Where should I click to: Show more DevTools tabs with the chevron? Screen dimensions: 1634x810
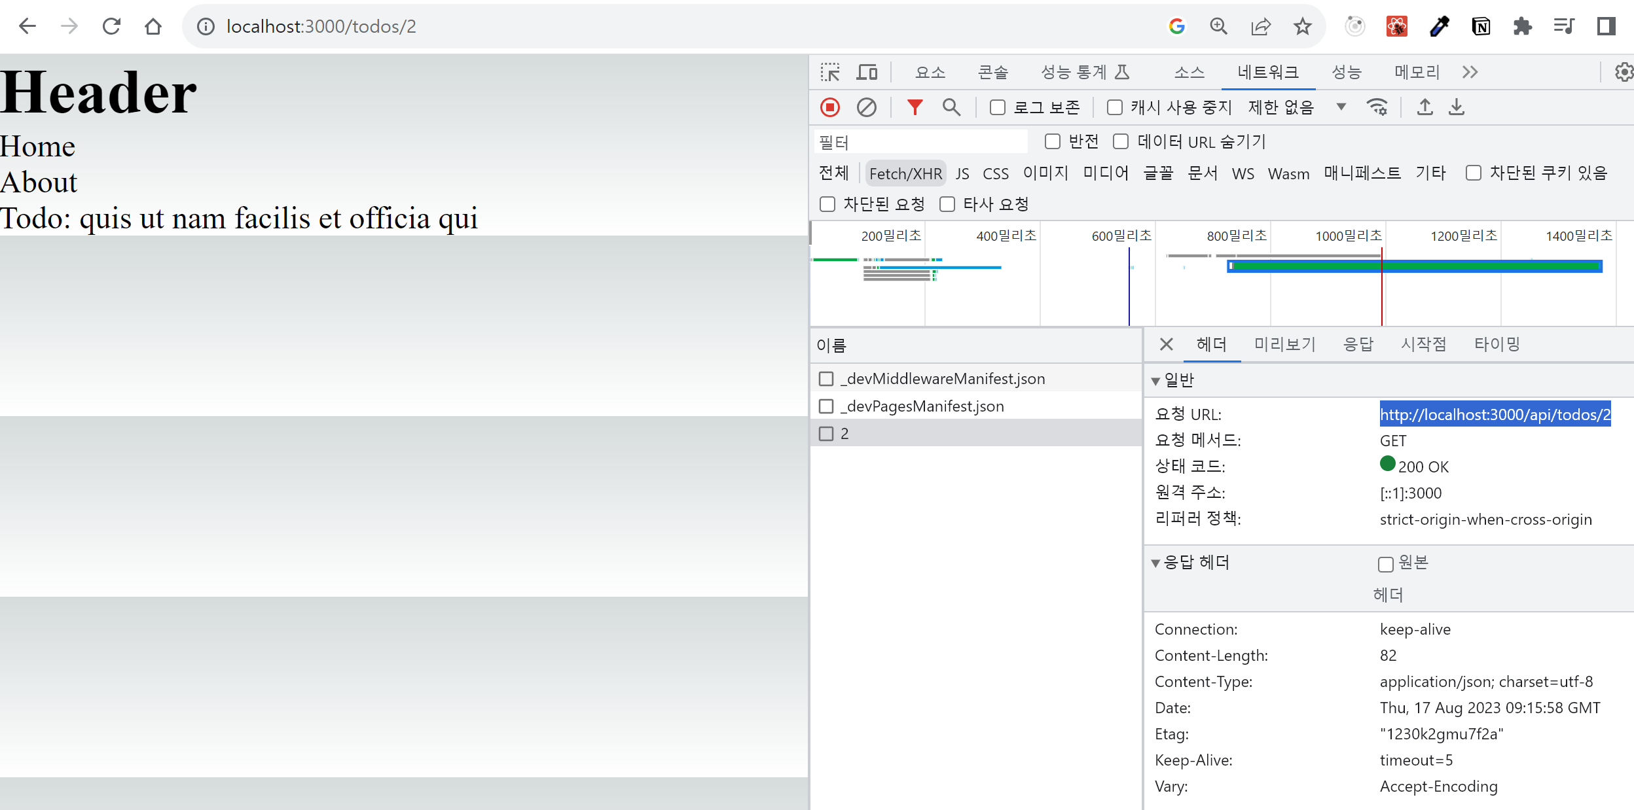coord(1470,72)
